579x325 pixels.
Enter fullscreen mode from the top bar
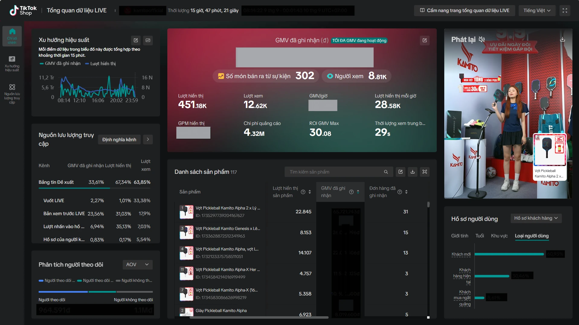[x=565, y=11]
